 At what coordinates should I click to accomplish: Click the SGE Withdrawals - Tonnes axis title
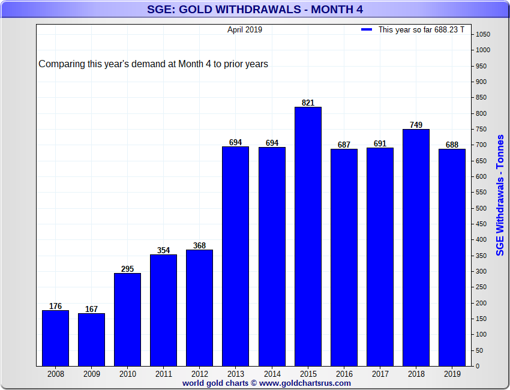click(x=500, y=195)
